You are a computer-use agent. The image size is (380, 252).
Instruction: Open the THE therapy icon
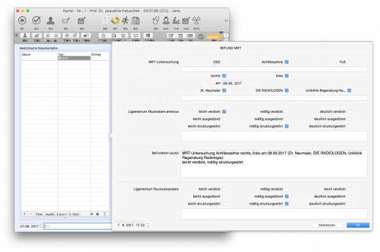pyautogui.click(x=176, y=21)
